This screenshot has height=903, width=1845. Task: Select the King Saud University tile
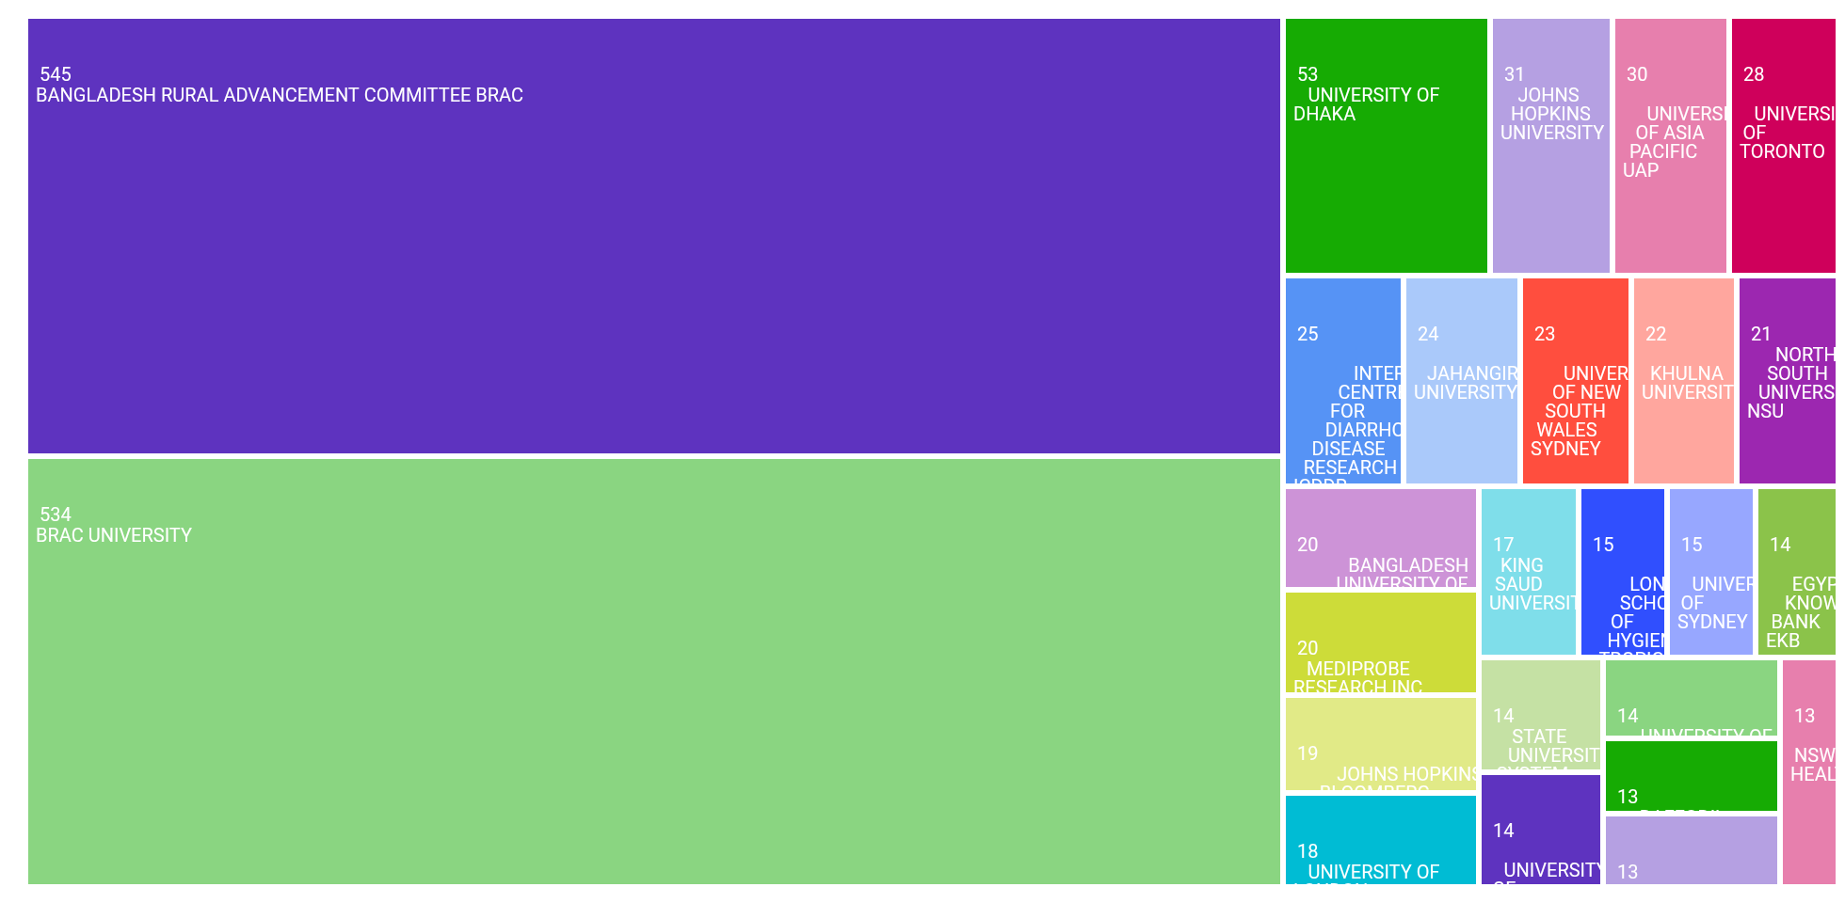pos(1529,572)
